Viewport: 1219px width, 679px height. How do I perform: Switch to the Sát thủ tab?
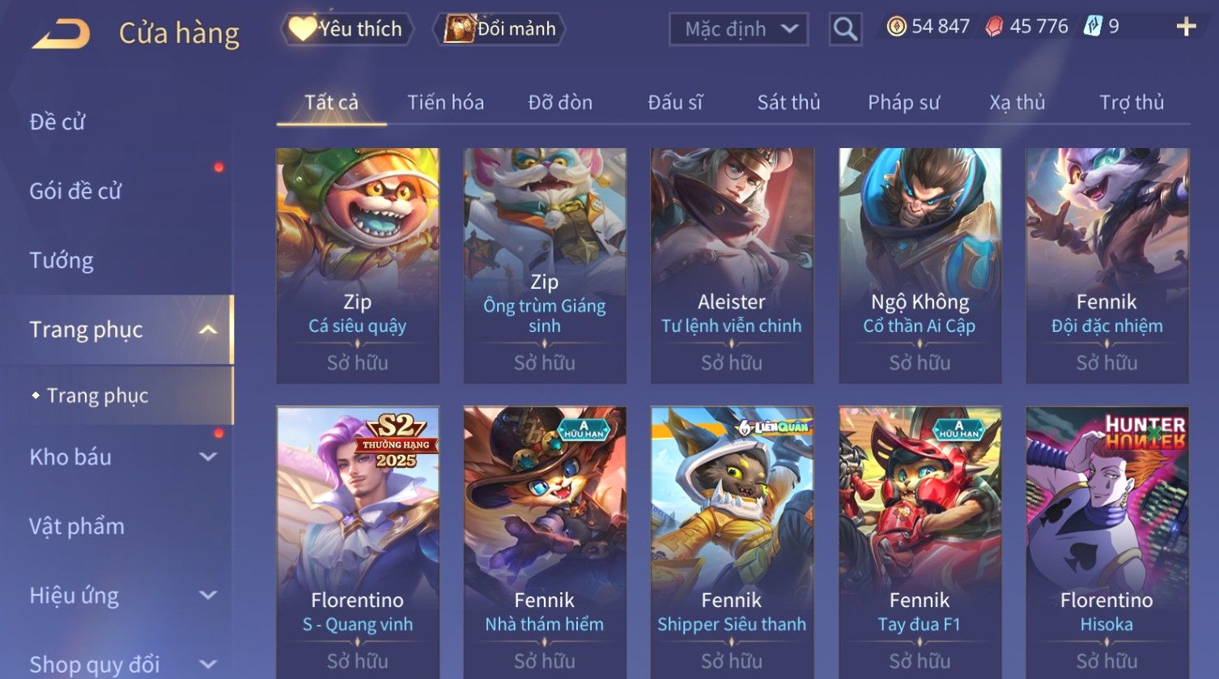[788, 103]
